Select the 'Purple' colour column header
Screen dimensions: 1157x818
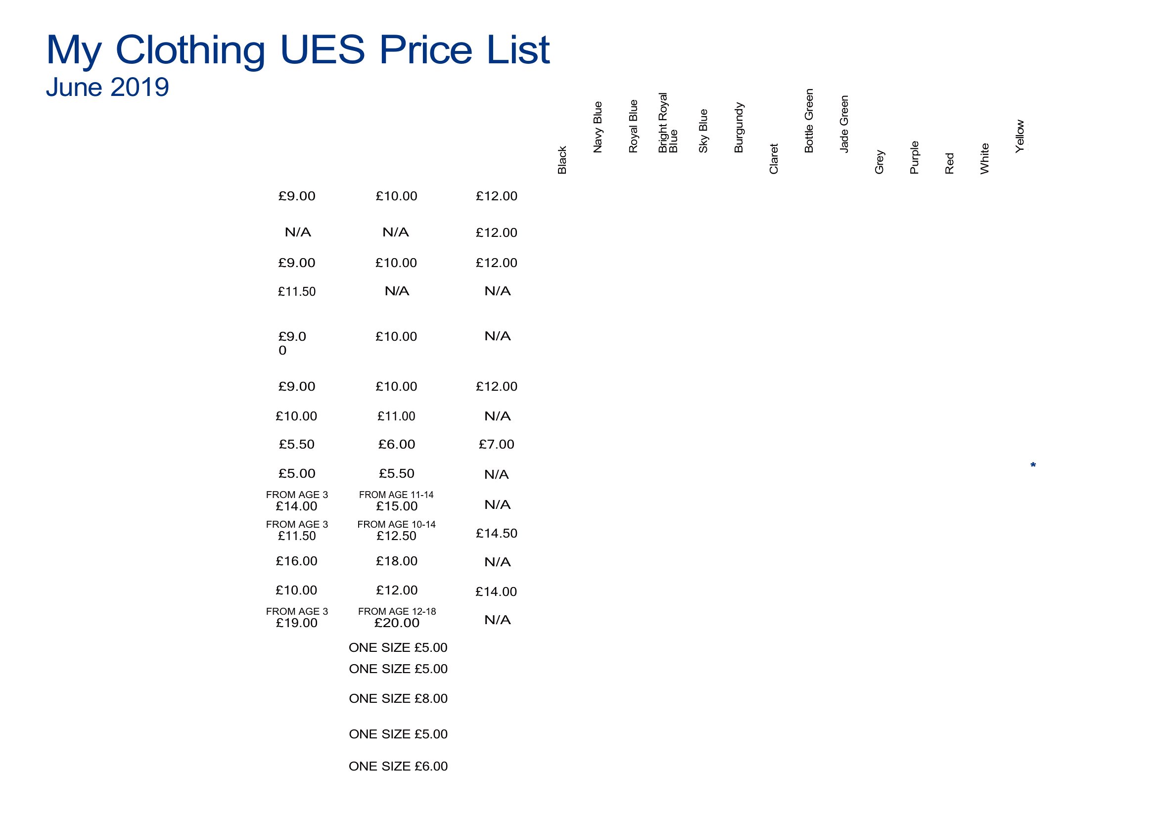[915, 158]
